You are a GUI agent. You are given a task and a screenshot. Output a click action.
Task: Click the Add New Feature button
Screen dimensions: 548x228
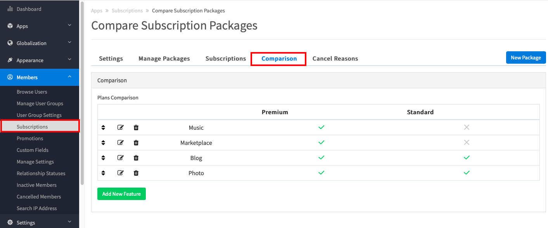pyautogui.click(x=121, y=194)
